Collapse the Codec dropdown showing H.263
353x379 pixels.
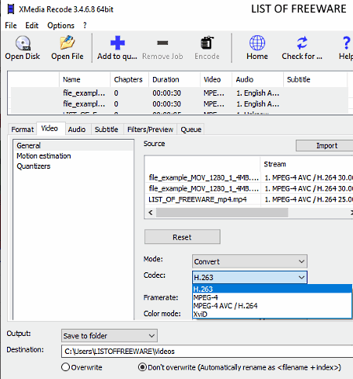[x=249, y=277]
